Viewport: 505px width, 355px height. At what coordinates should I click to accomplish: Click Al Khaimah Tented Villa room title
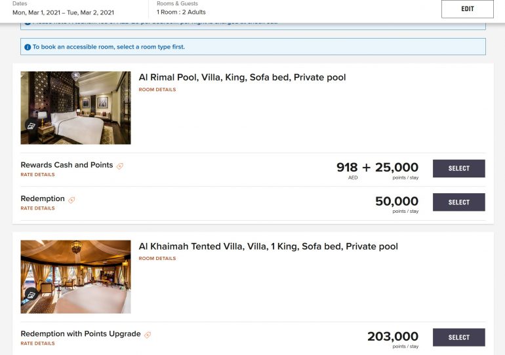coord(268,246)
